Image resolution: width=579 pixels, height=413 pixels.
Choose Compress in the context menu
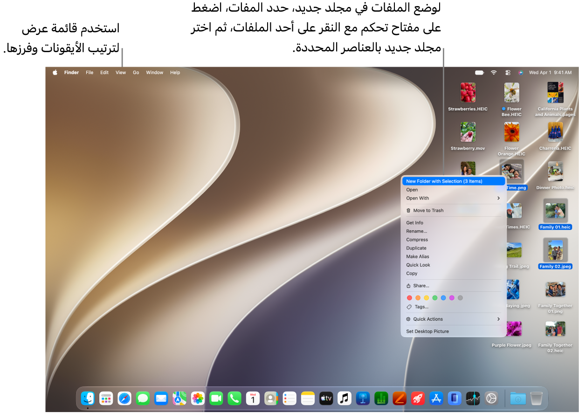tap(454, 240)
